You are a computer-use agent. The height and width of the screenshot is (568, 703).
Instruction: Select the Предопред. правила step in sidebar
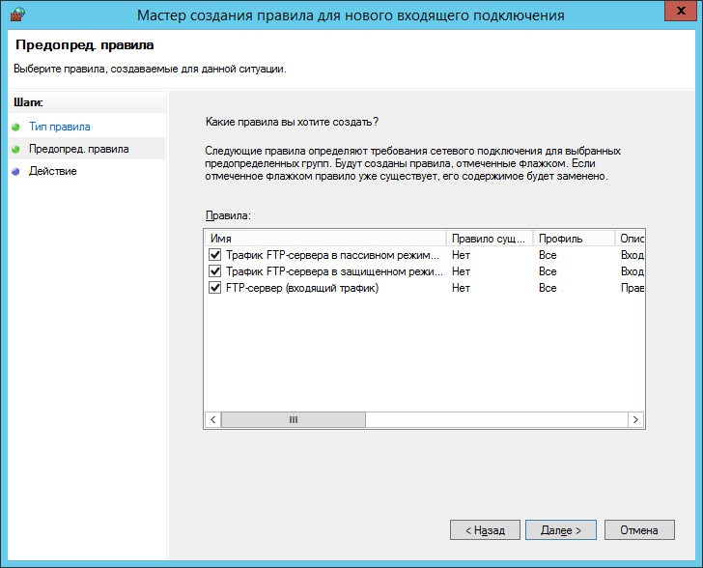[79, 149]
